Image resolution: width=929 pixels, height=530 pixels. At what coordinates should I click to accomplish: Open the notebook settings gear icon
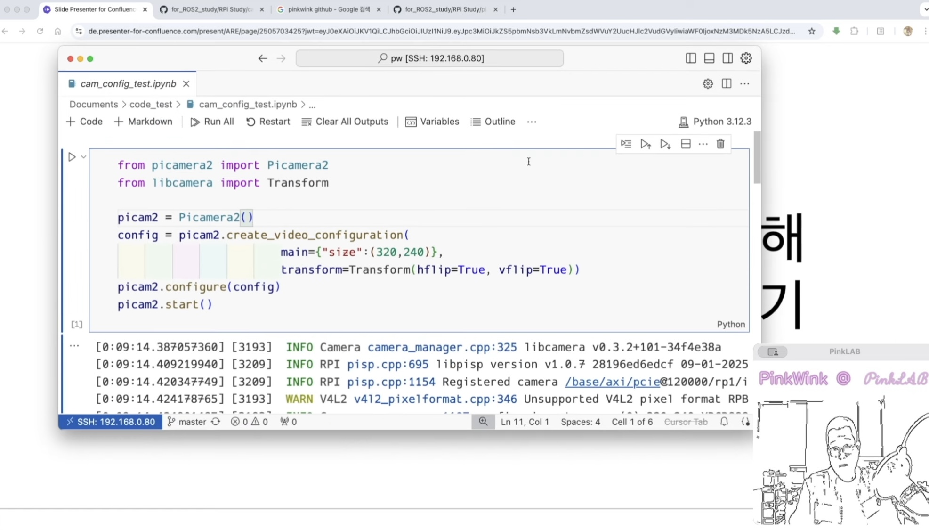pyautogui.click(x=707, y=84)
